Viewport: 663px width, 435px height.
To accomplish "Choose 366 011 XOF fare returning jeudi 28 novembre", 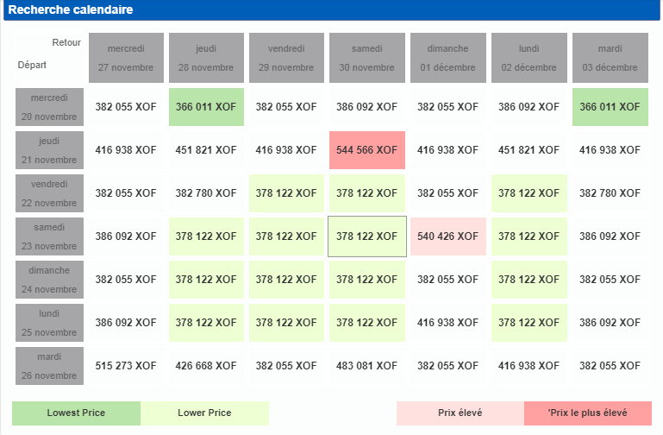I will point(206,107).
